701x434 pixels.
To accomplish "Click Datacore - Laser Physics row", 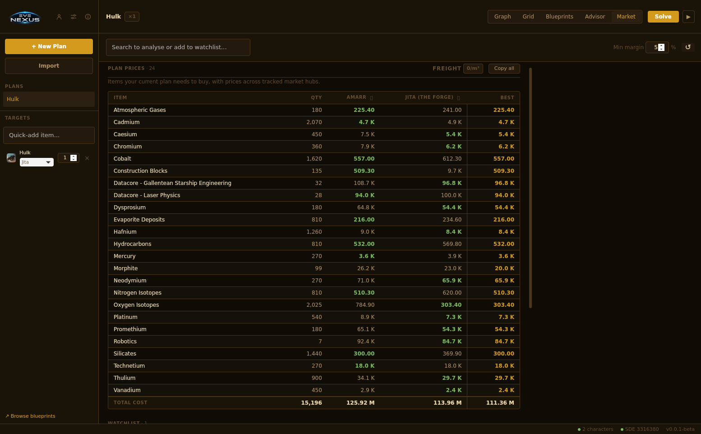I will [x=314, y=195].
